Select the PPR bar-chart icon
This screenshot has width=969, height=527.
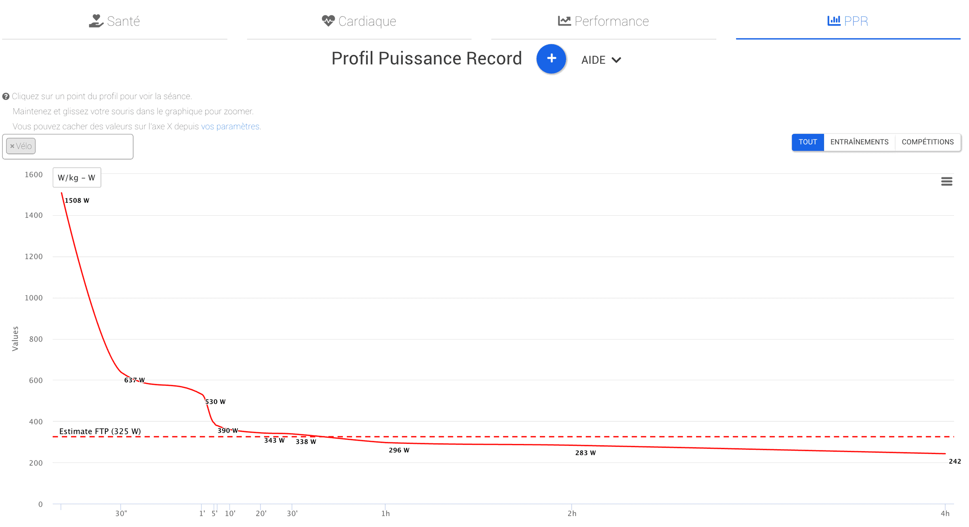pyautogui.click(x=835, y=20)
